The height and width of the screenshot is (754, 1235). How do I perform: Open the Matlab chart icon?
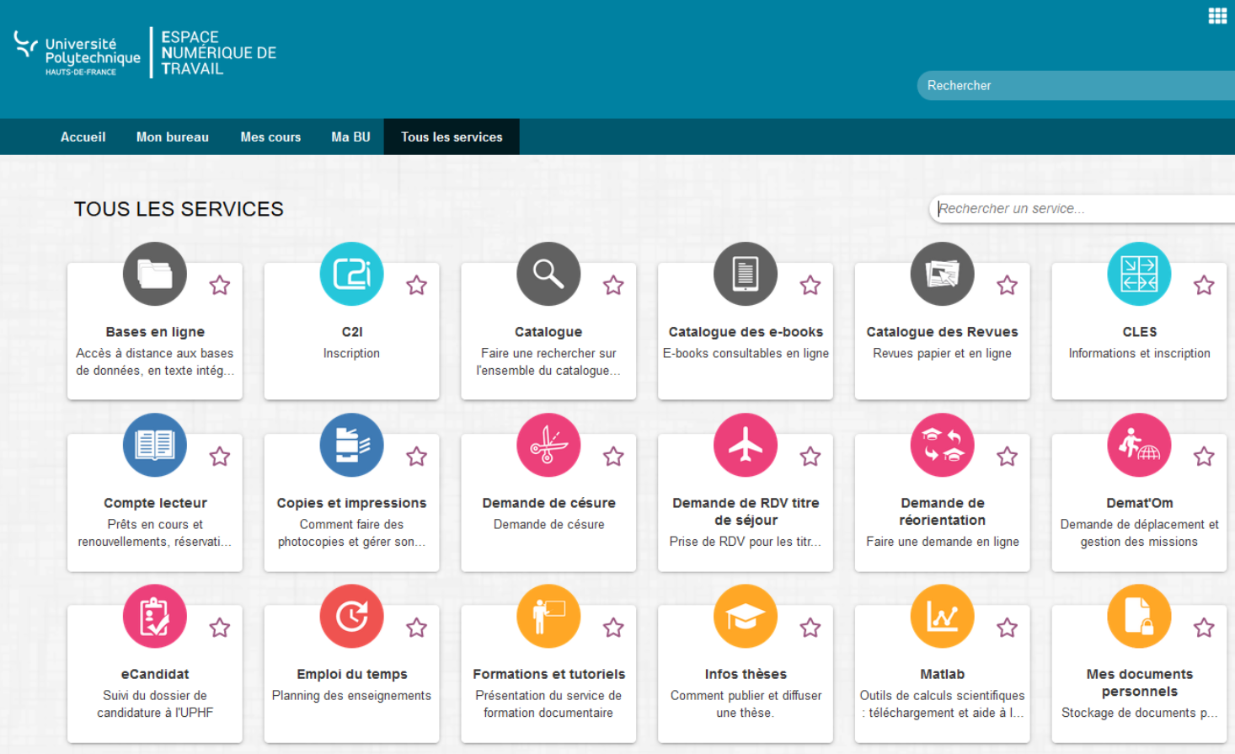942,616
